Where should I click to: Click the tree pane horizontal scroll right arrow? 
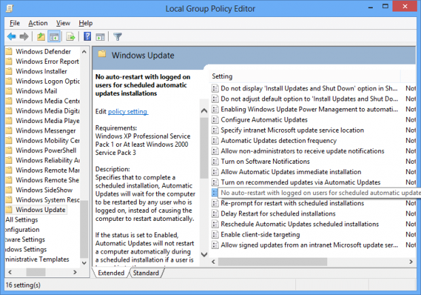(x=75, y=272)
